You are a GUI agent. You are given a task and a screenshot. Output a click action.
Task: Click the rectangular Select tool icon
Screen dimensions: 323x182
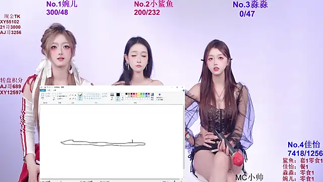coord(54,95)
